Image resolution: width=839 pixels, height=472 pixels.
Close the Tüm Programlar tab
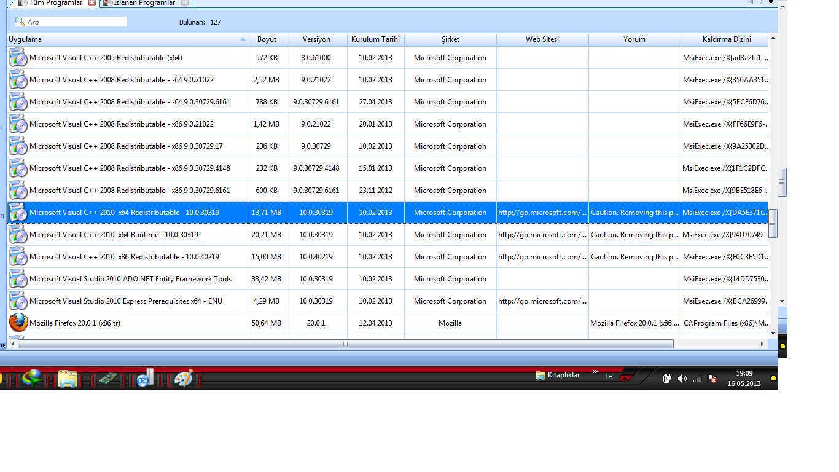tap(92, 3)
